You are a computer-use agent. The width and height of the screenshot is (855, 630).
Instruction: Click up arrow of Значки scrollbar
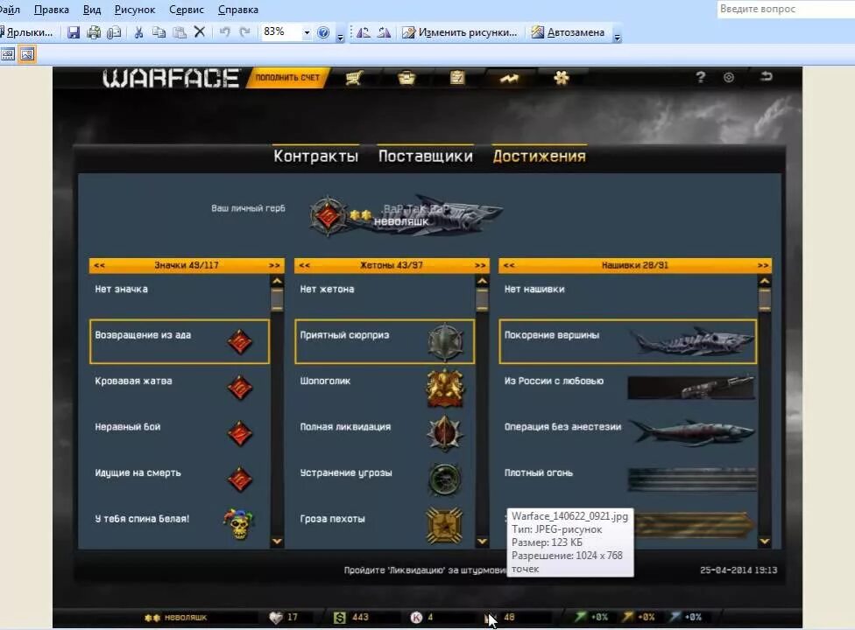tap(277, 282)
